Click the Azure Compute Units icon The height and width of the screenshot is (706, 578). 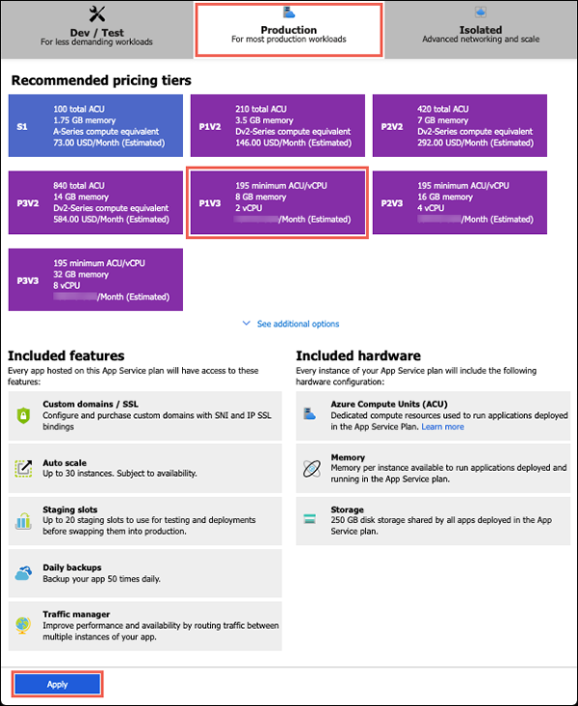click(x=310, y=415)
